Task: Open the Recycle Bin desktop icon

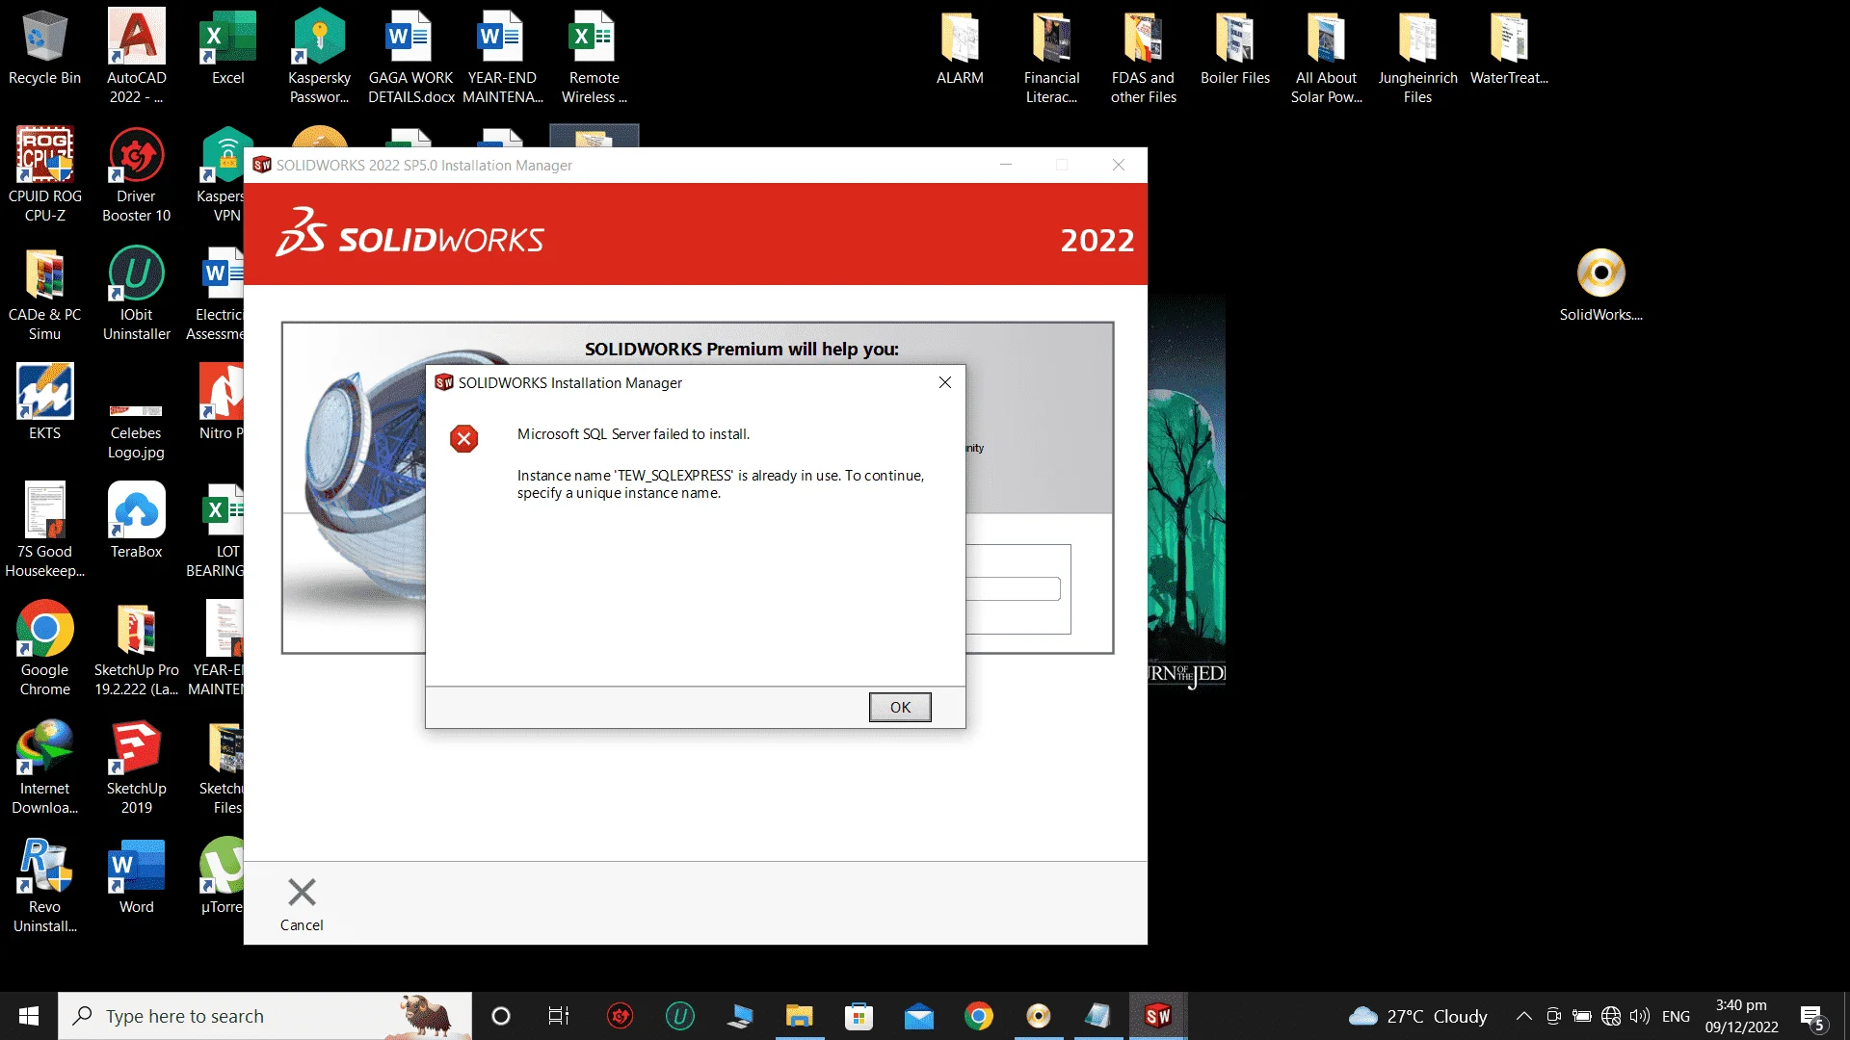Action: coord(44,48)
